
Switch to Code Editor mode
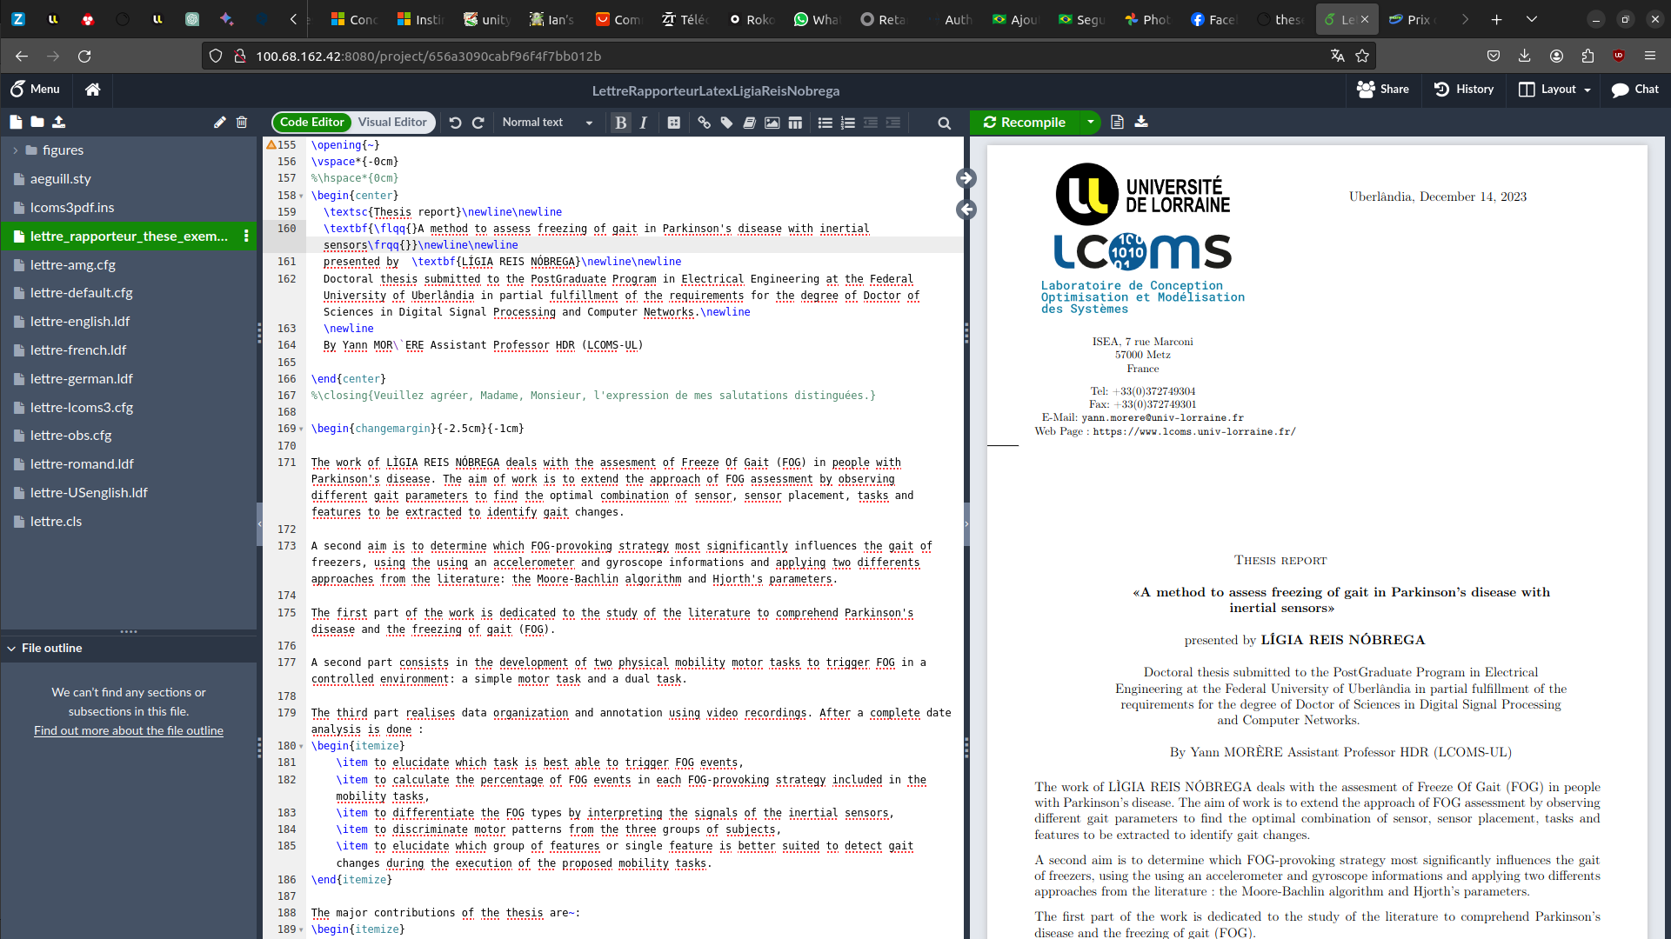coord(311,123)
